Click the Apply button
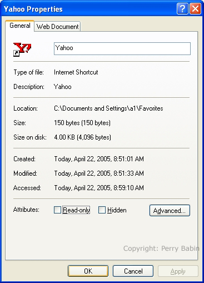Viewport: 204px width, 283px height. coord(178,271)
